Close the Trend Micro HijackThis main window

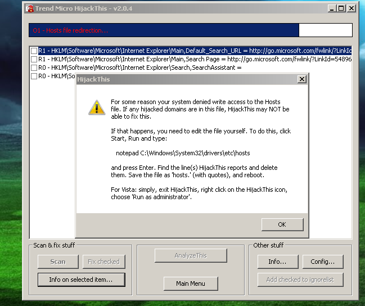point(352,8)
